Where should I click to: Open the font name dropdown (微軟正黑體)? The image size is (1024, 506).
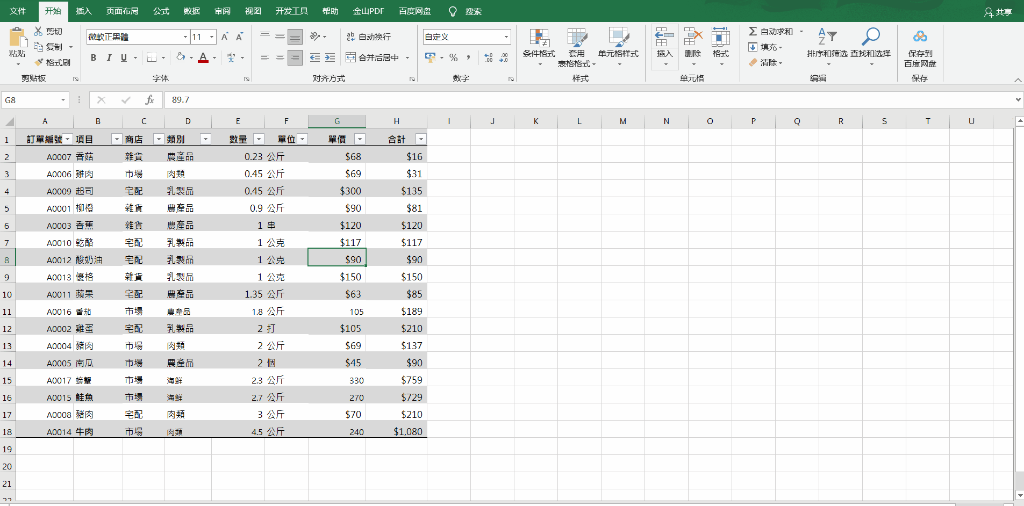[185, 37]
